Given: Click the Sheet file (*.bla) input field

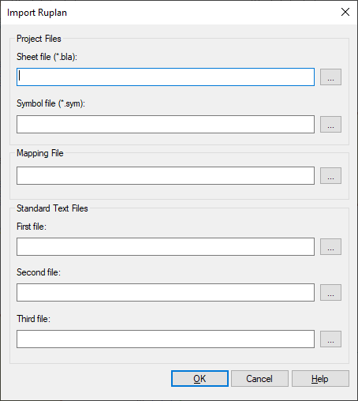Looking at the screenshot, I should pyautogui.click(x=166, y=77).
